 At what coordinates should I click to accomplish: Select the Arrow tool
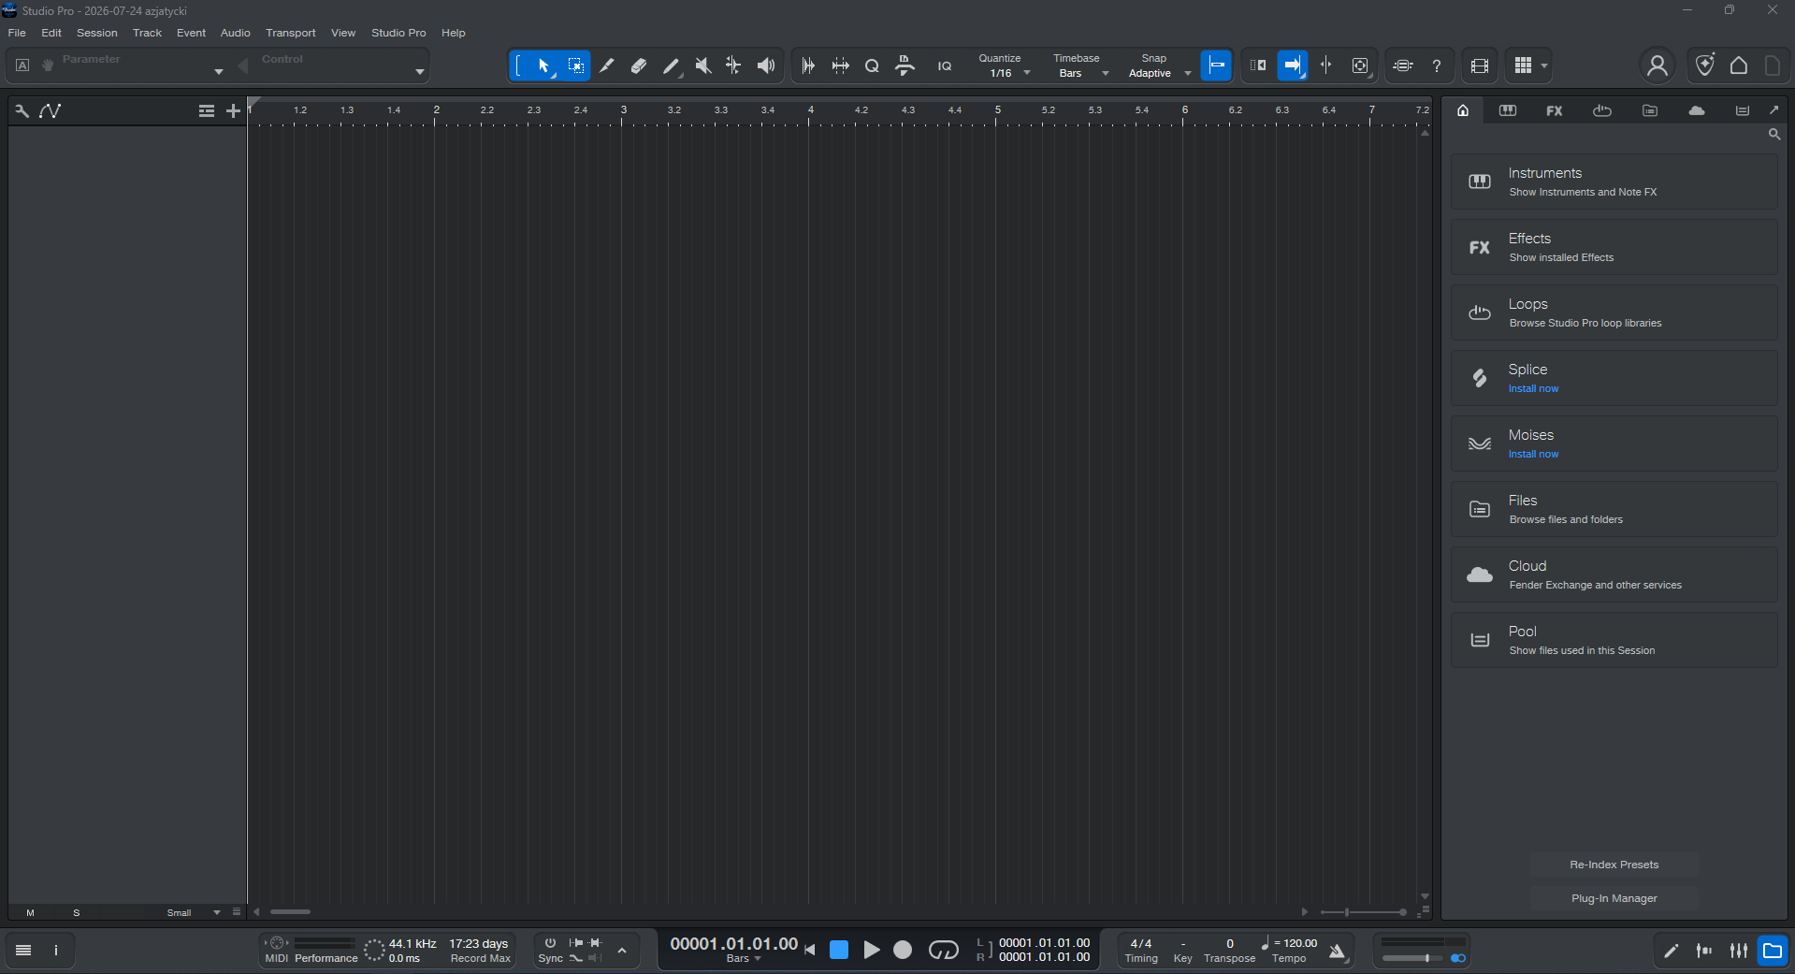coord(543,65)
